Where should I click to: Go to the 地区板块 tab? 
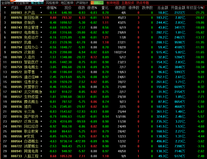click(67, 2)
